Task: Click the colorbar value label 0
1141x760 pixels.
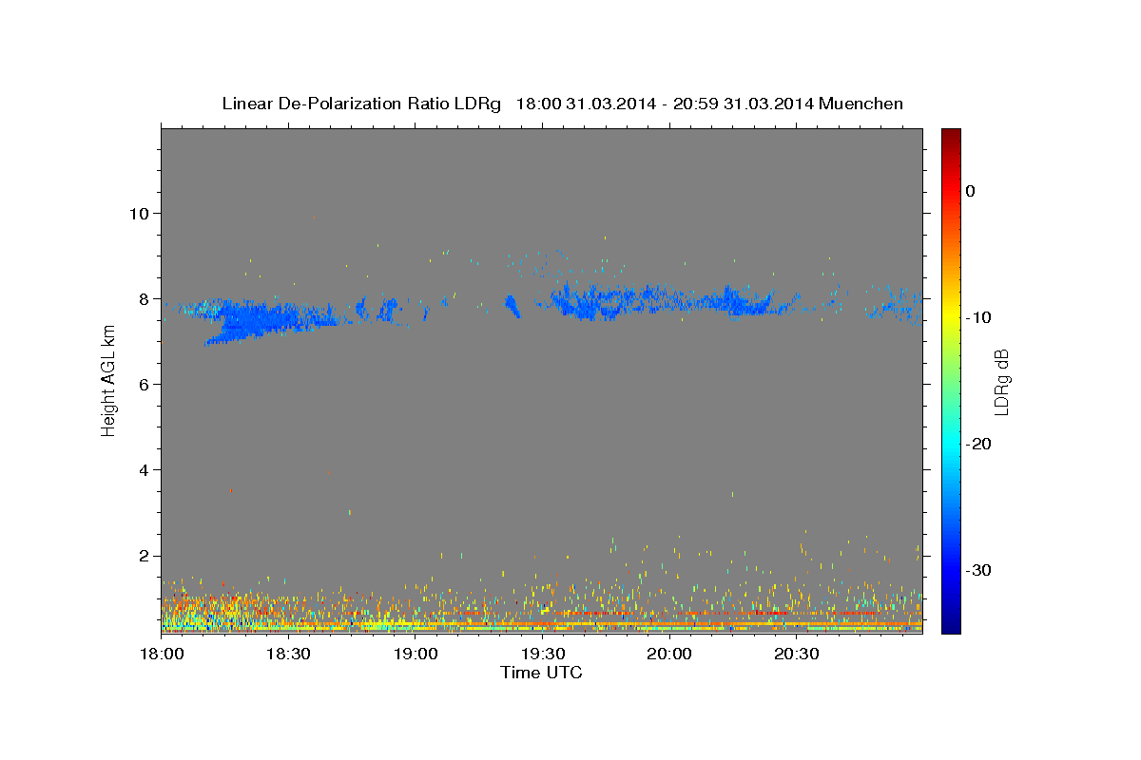Action: coord(971,191)
